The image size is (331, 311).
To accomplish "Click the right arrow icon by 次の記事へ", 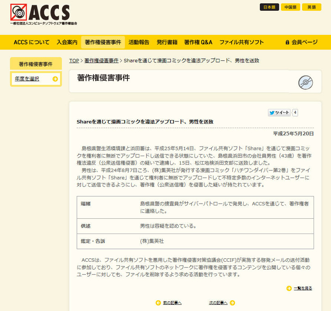I will coord(232,303).
